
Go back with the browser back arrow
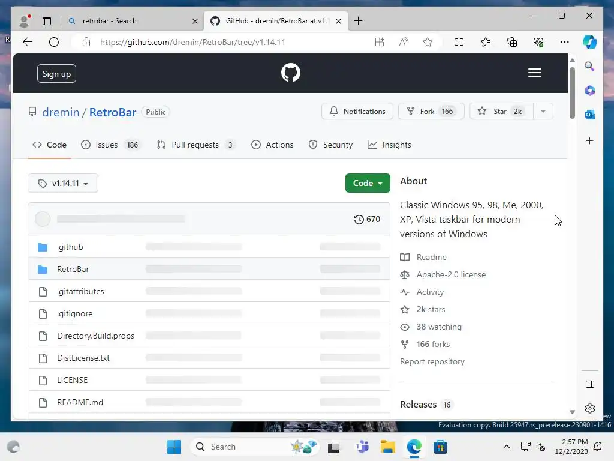pos(28,42)
